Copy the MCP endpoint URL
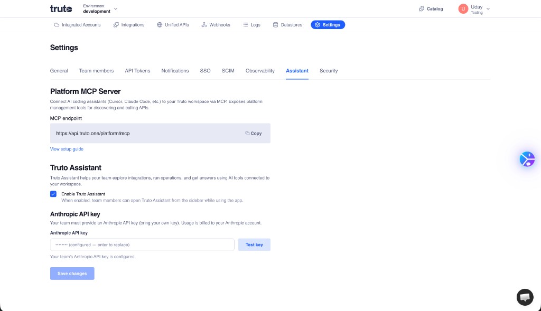Viewport: 541px width, 311px height. tap(254, 134)
